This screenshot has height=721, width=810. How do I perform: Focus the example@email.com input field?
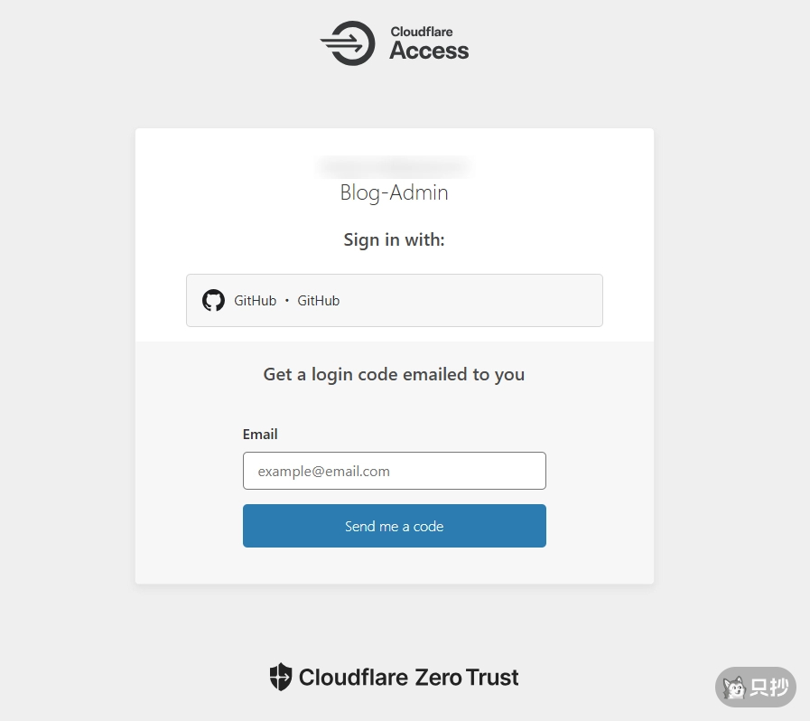394,471
